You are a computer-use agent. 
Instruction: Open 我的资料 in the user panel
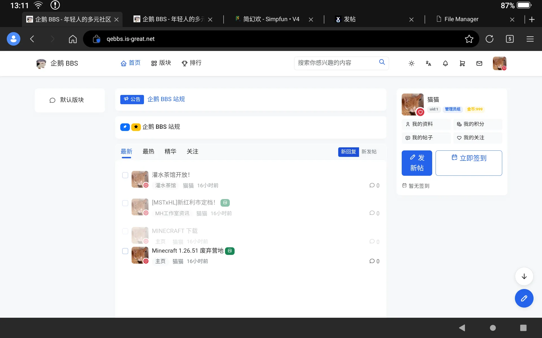pos(426,124)
